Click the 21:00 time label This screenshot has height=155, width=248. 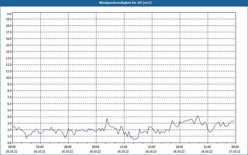[x=208, y=147]
